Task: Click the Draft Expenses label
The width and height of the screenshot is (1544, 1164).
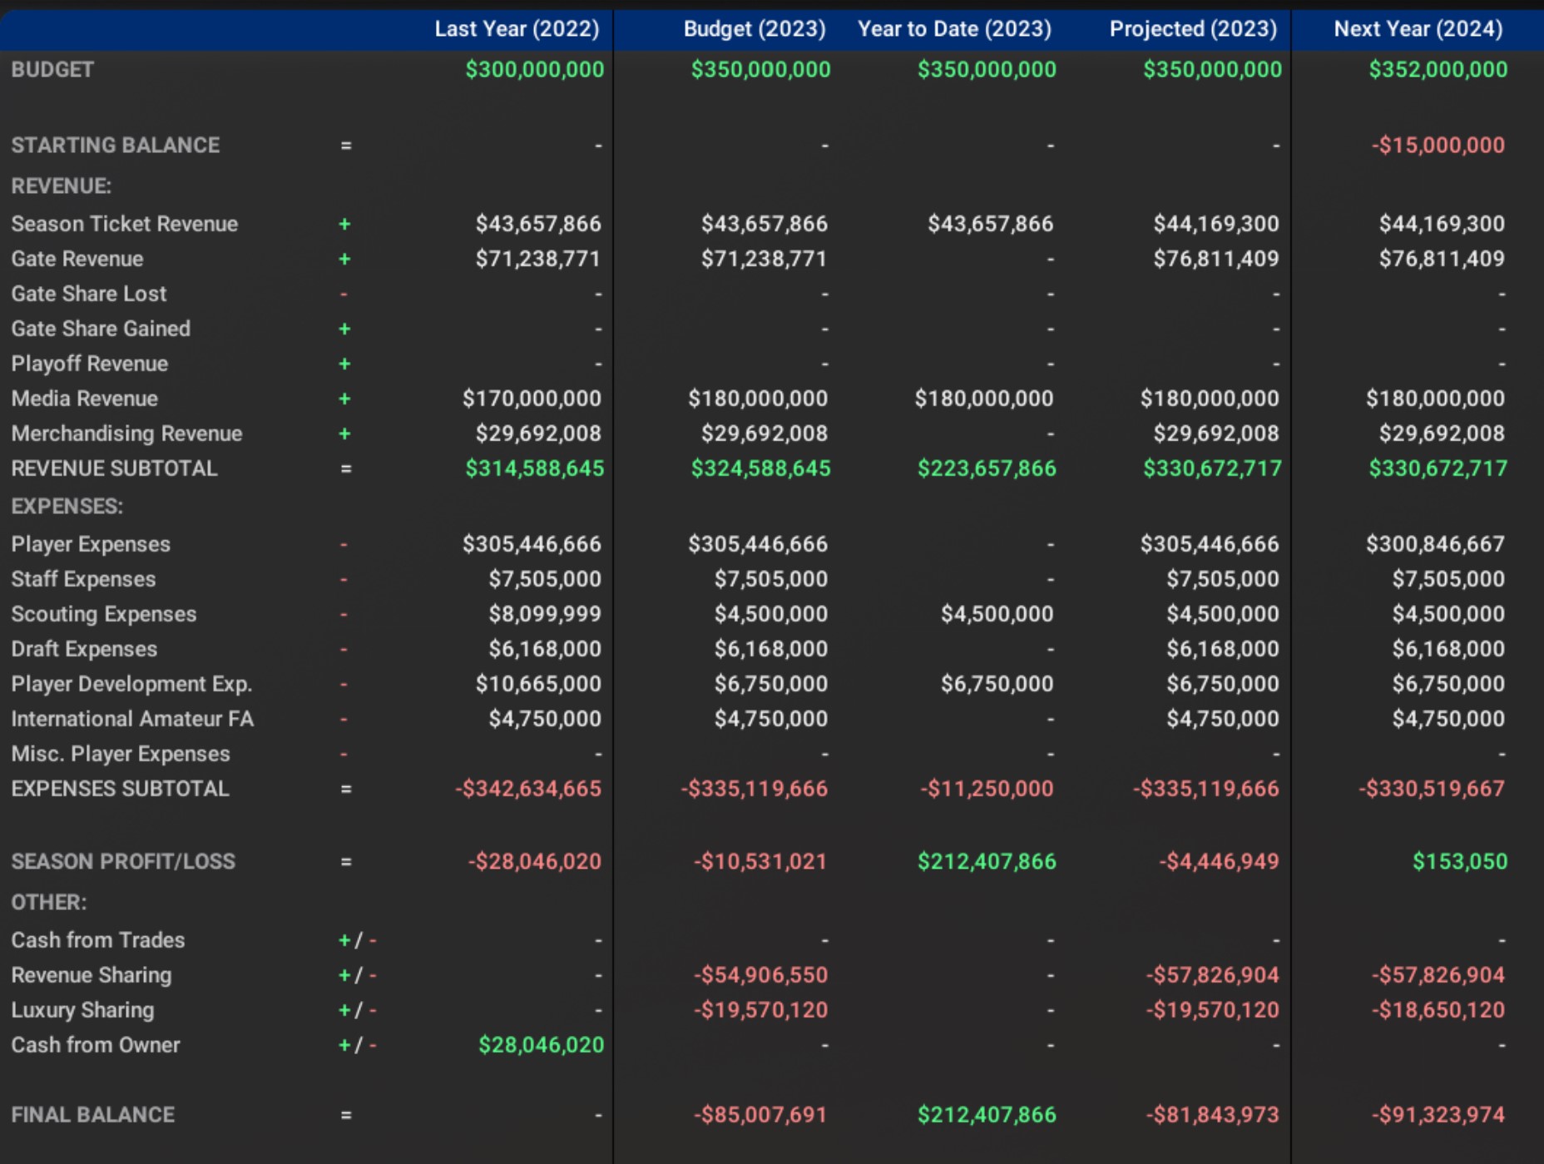Action: [x=84, y=649]
